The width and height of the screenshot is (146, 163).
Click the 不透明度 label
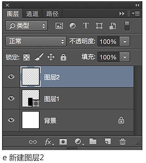(x=82, y=41)
